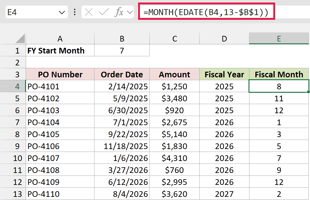Image resolution: width=310 pixels, height=200 pixels.
Task: Select the PO-4104 cell
Action: (x=60, y=122)
